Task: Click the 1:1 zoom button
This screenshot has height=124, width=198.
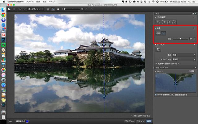Action: [25, 9]
